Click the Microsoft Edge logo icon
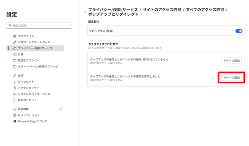The width and height of the screenshot is (249, 146). [x=15, y=121]
